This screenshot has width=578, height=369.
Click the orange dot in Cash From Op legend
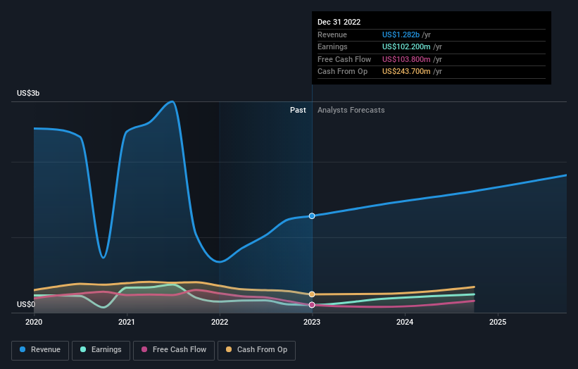229,349
